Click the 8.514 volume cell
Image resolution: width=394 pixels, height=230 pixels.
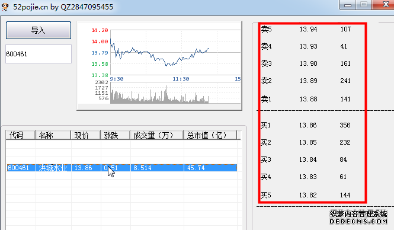tap(157, 168)
